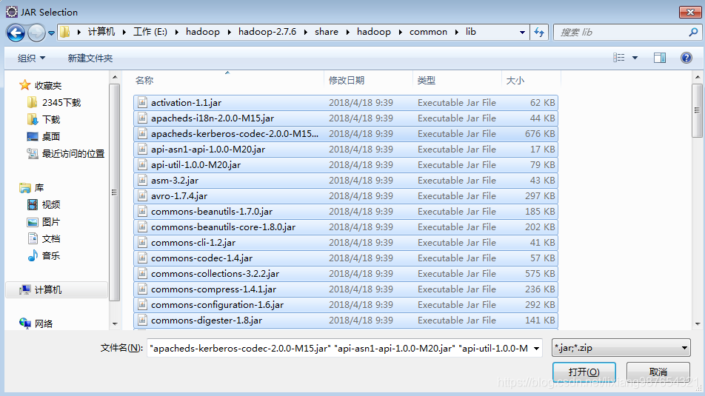Screen dimensions: 705x396
Task: Click common in the address breadcrumb
Action: (428, 32)
